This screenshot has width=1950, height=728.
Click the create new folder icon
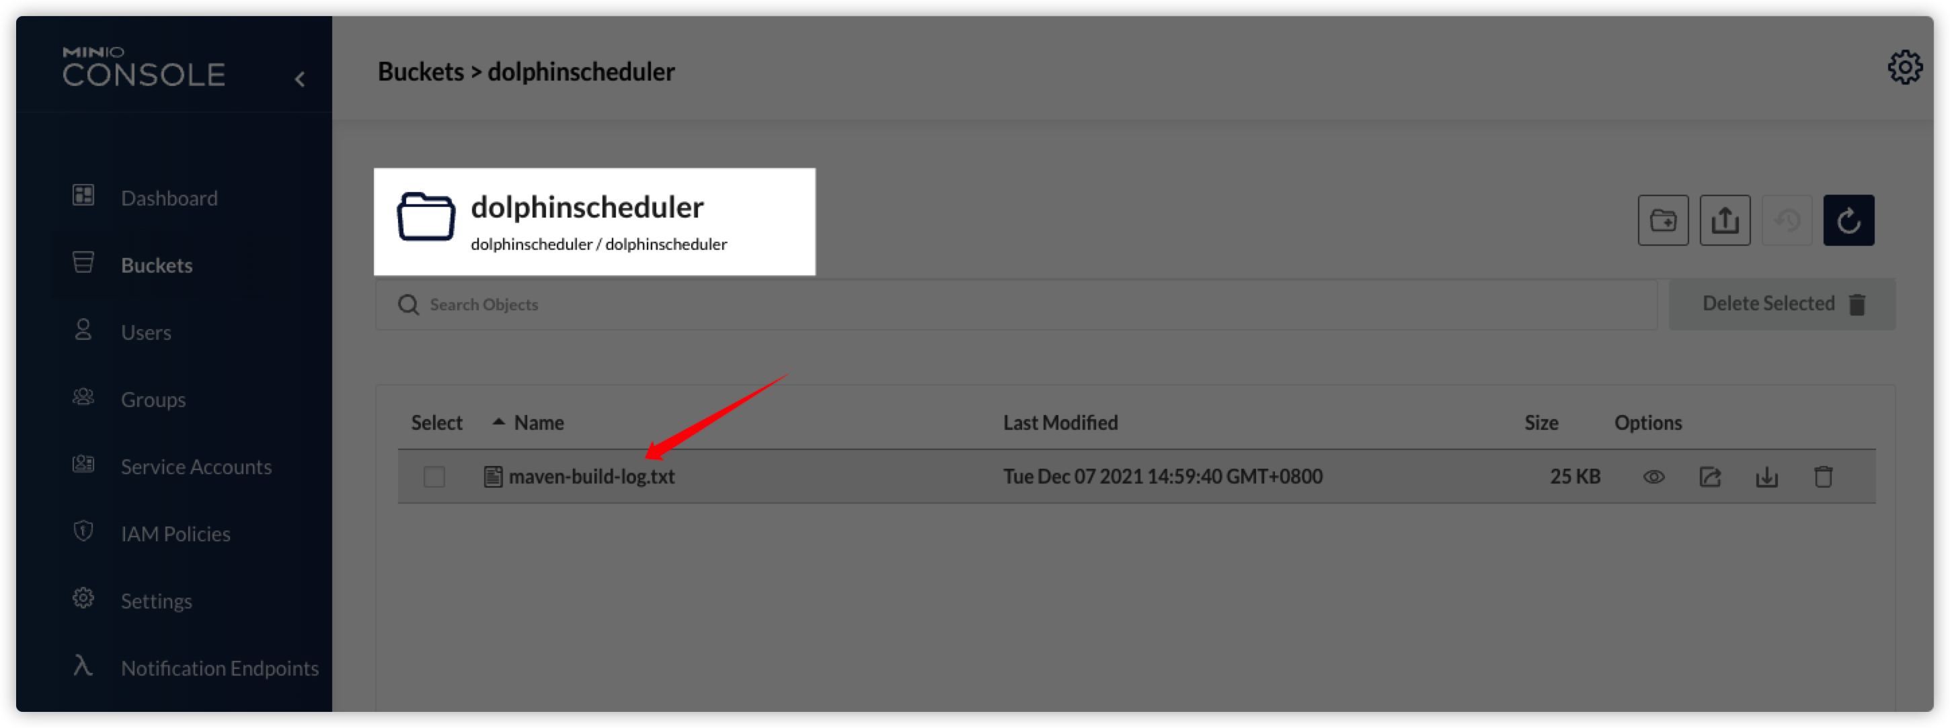(x=1662, y=220)
